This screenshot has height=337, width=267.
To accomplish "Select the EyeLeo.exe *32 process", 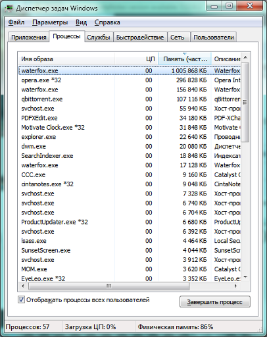I will [x=130, y=278].
